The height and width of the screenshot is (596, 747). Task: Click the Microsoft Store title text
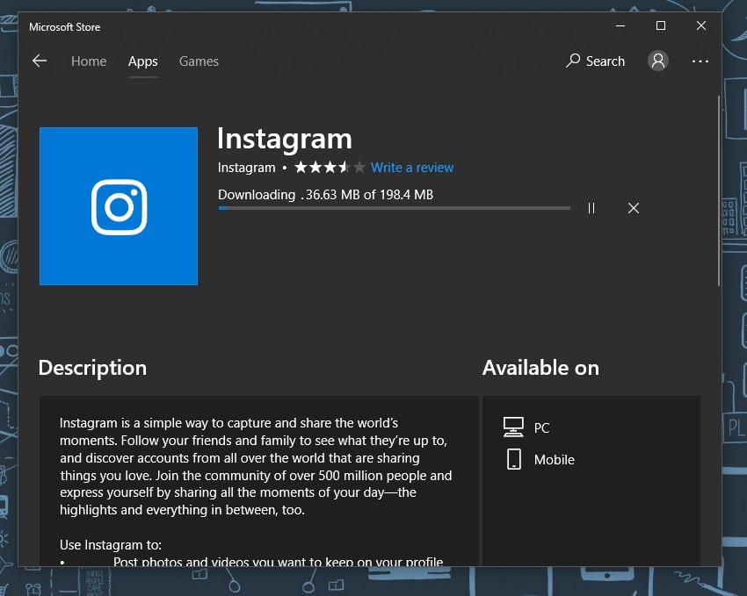tap(65, 27)
